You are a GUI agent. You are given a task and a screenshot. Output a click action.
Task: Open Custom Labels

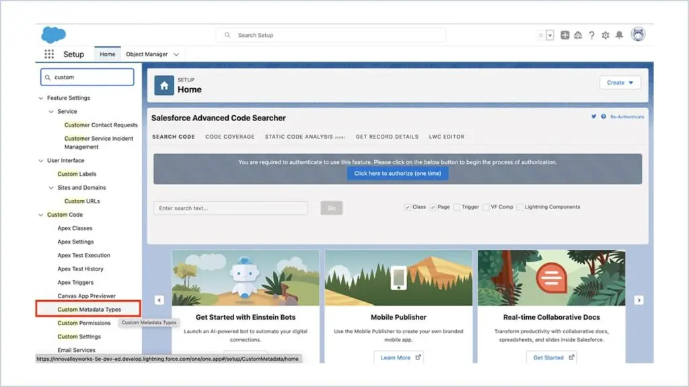pyautogui.click(x=77, y=174)
